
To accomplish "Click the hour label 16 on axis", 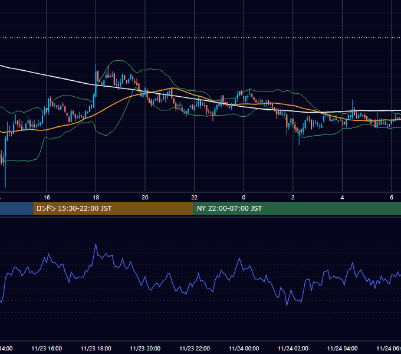I will 47,198.
